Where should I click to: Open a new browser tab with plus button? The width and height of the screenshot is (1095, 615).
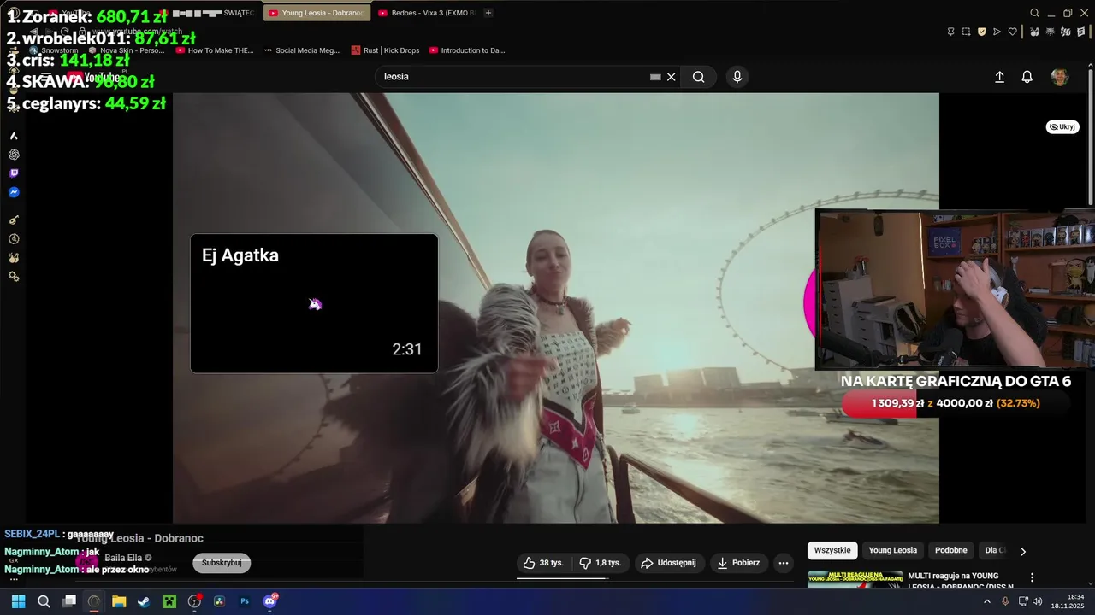point(488,13)
